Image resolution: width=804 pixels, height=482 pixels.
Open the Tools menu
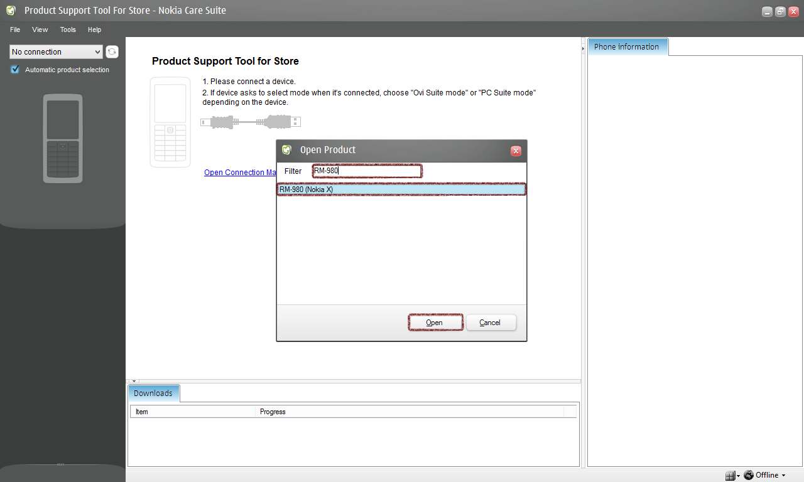click(x=68, y=29)
